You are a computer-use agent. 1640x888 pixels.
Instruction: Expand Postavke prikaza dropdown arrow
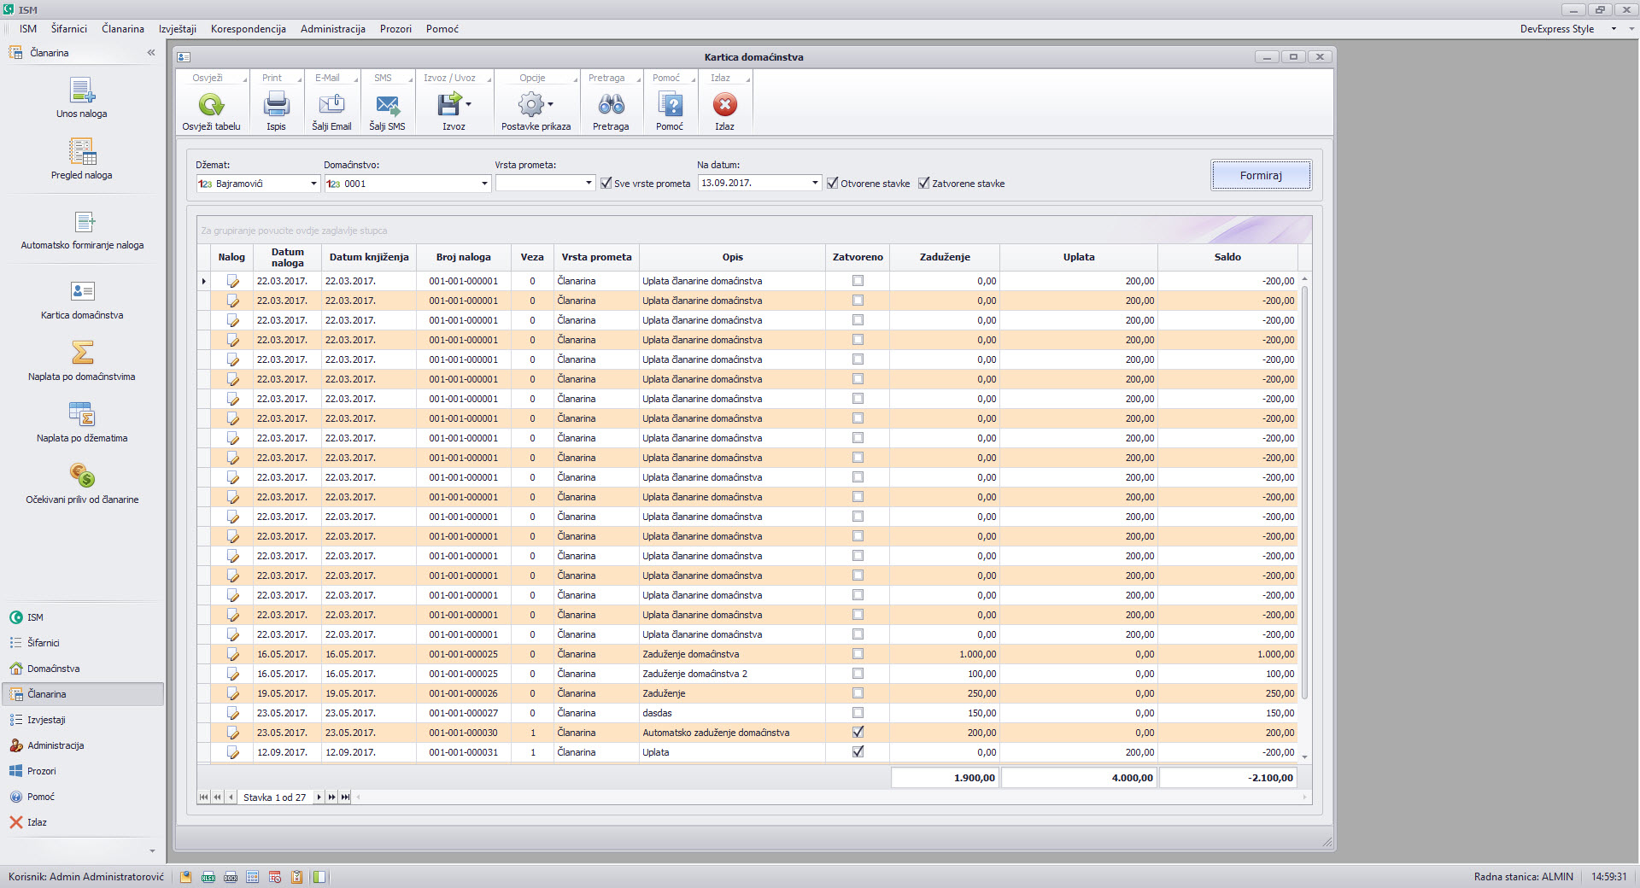click(x=550, y=104)
